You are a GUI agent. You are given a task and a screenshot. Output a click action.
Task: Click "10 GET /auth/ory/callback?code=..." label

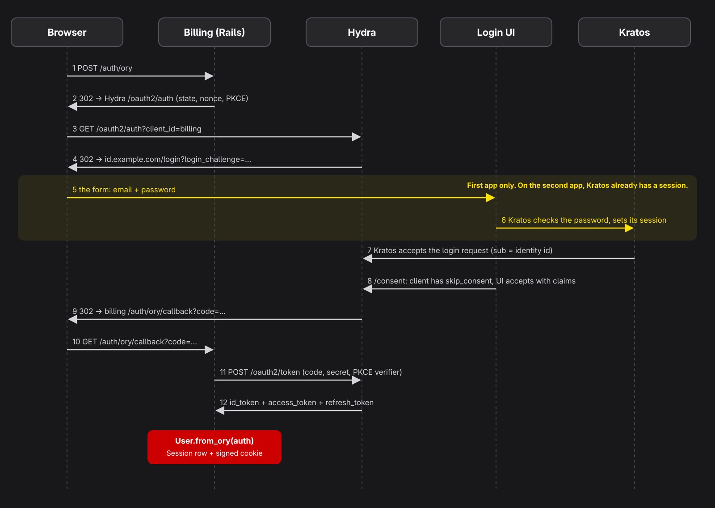135,342
